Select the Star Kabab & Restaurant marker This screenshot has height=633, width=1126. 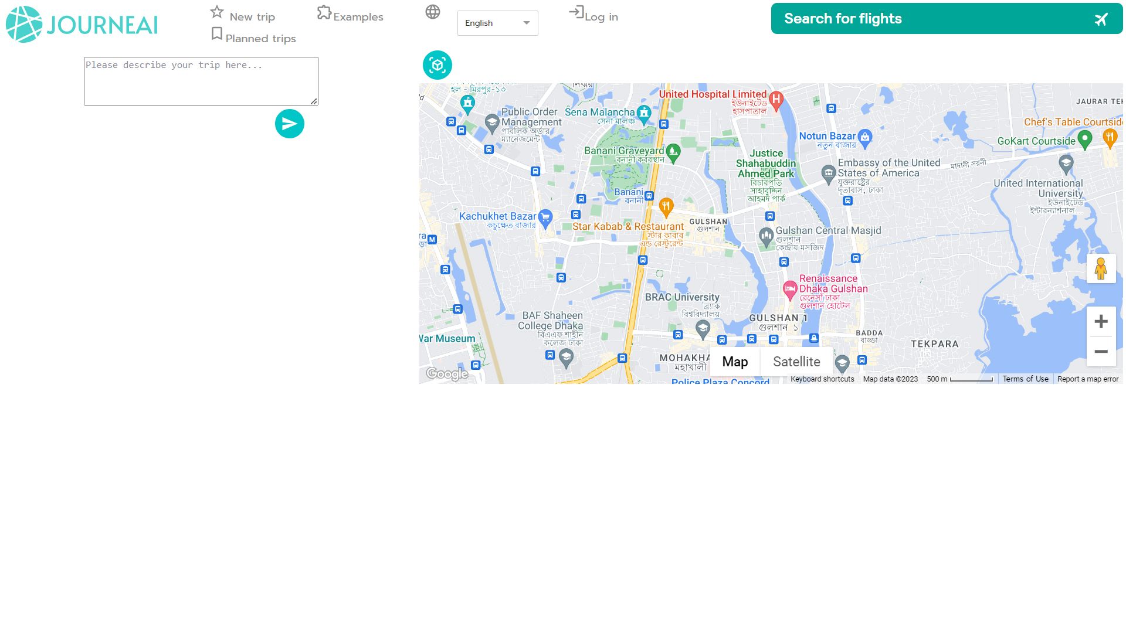coord(666,207)
